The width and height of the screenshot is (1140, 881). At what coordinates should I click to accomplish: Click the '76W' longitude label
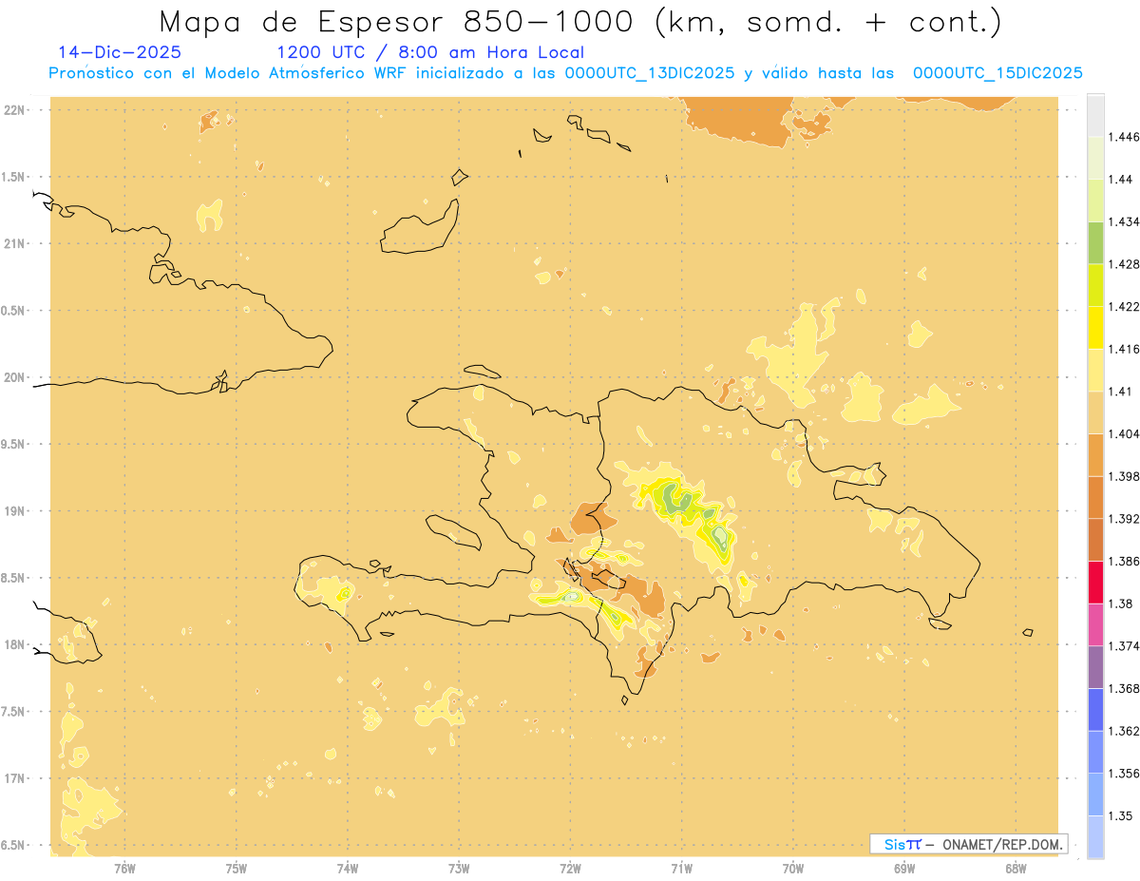[x=124, y=869]
